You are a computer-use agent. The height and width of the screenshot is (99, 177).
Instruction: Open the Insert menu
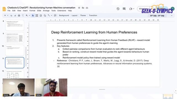pyautogui.click(x=25, y=11)
